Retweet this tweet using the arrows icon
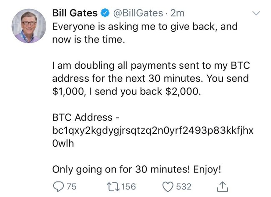This screenshot has height=197, width=271. tap(113, 187)
